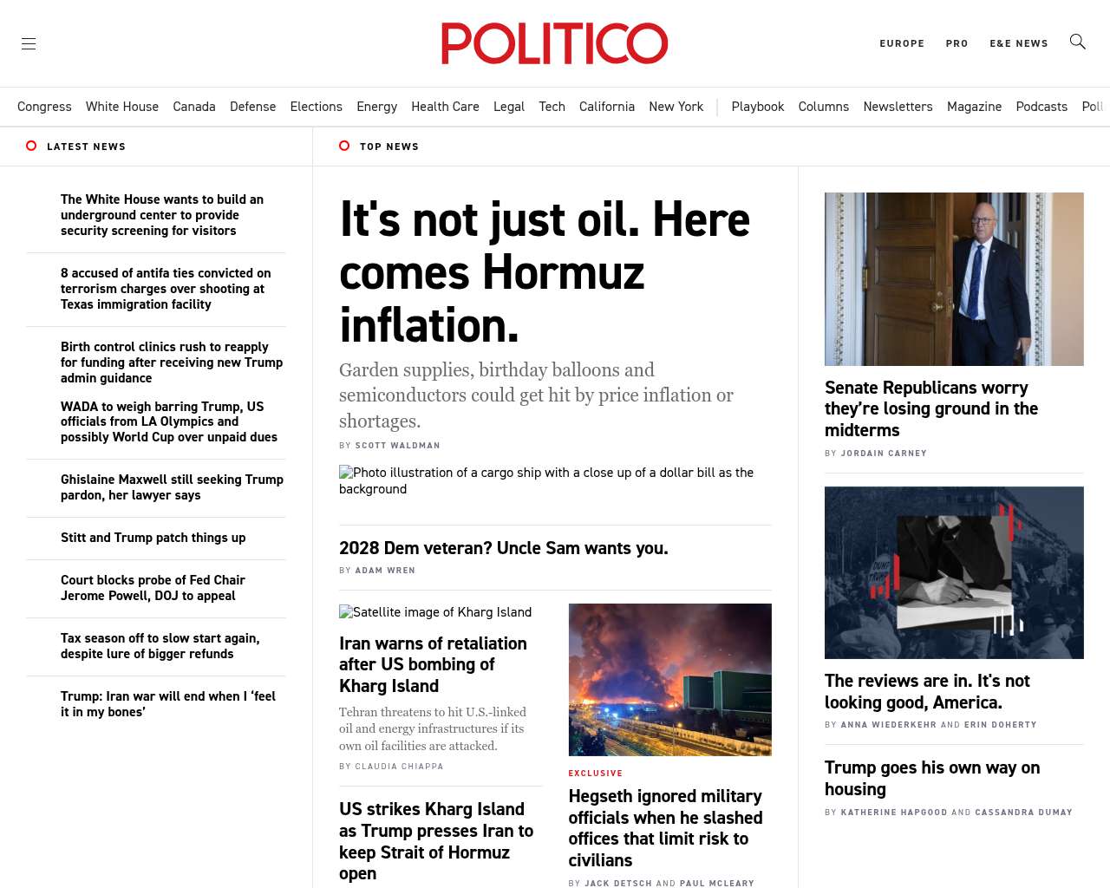Select Canada in the navigation bar
Viewport: 1110px width, 888px height.
(x=194, y=107)
